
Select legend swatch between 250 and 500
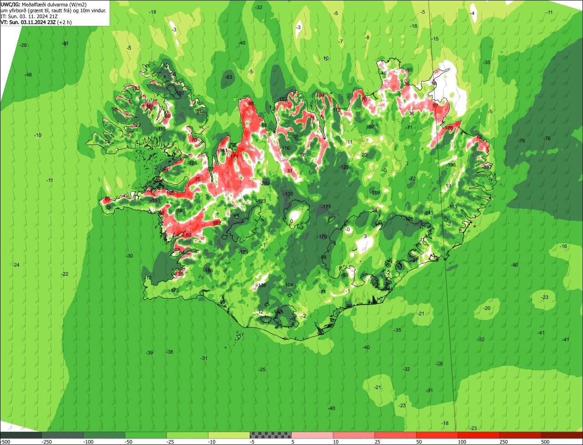(x=520, y=435)
